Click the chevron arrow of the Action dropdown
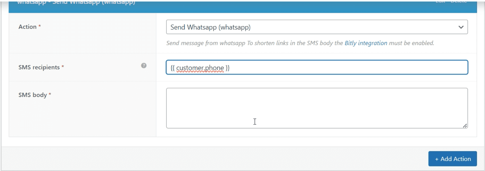Image resolution: width=485 pixels, height=171 pixels. pos(461,27)
